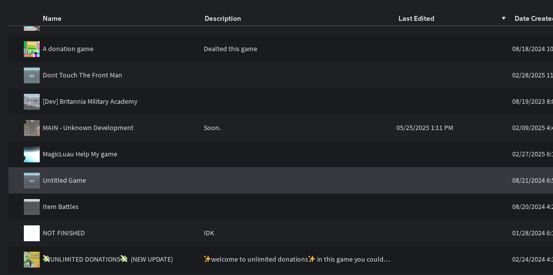The image size is (553, 275).
Task: Select the Item Battles game icon
Action: tap(32, 207)
